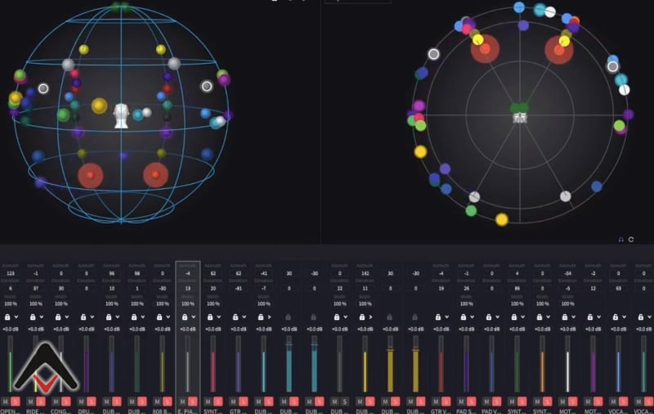Click the E. PIA channel's volume fader
The width and height of the screenshot is (654, 414).
(x=187, y=360)
